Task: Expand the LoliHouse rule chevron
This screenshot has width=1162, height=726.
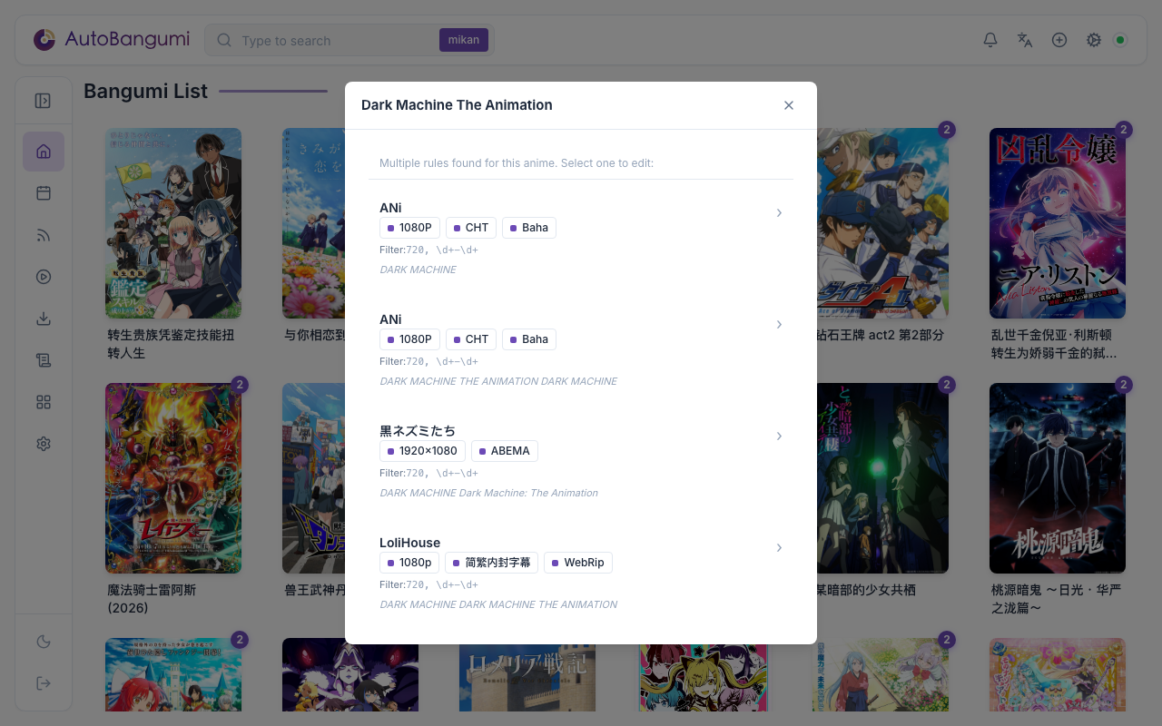Action: tap(779, 547)
